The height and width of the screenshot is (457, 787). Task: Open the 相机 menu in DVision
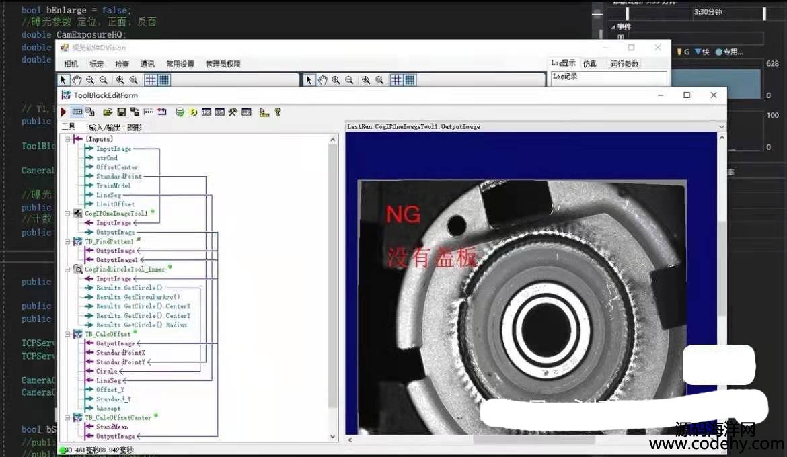click(x=71, y=64)
